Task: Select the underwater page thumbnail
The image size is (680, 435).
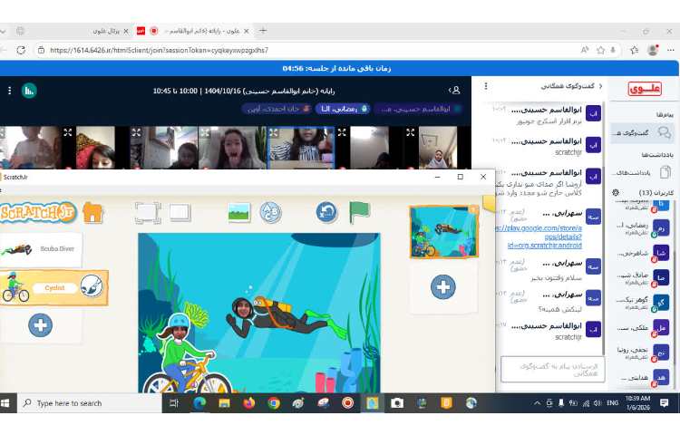Action: [x=443, y=232]
